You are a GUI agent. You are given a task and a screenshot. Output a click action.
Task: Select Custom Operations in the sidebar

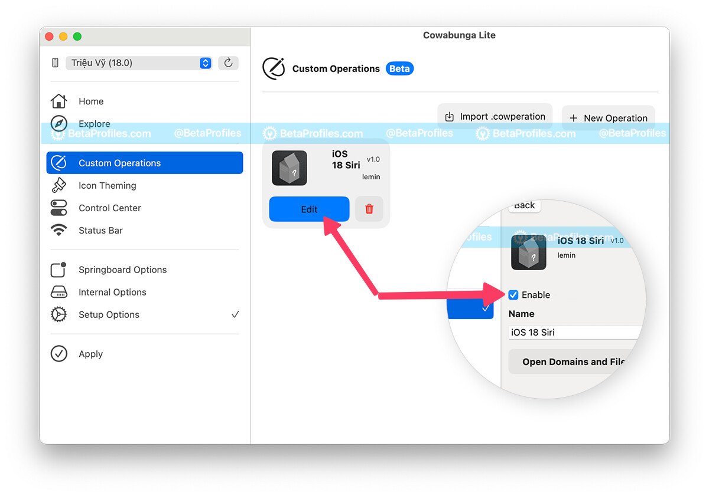(x=145, y=163)
